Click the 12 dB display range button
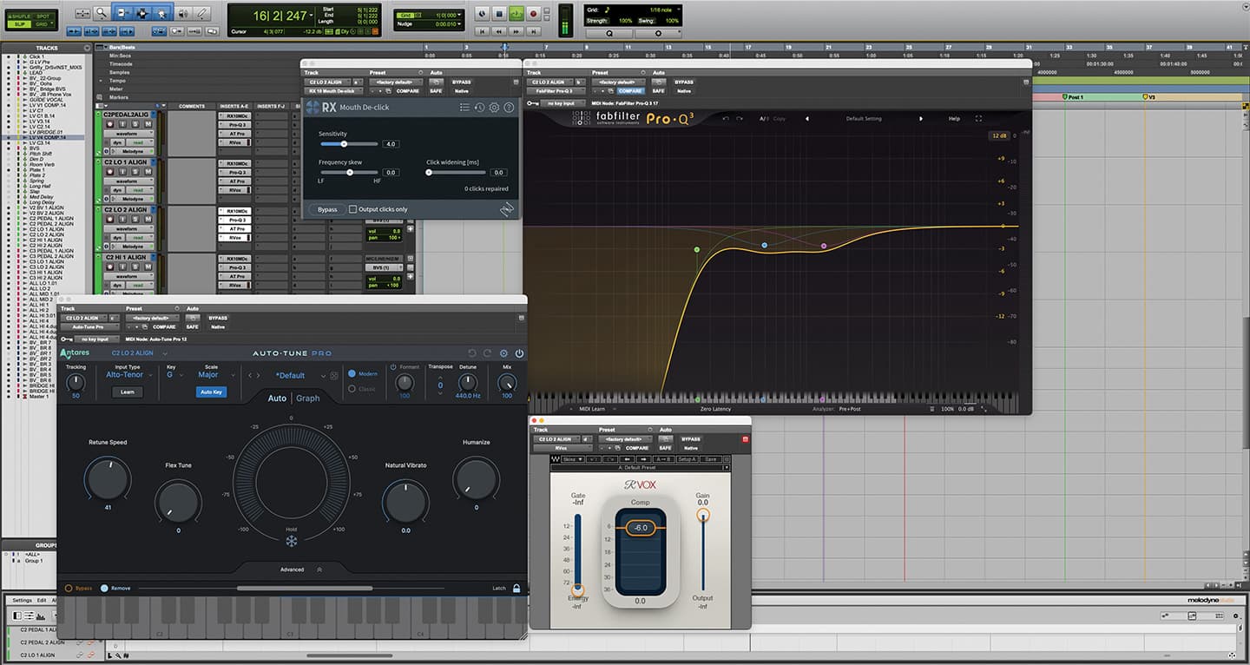This screenshot has width=1250, height=665. (999, 135)
